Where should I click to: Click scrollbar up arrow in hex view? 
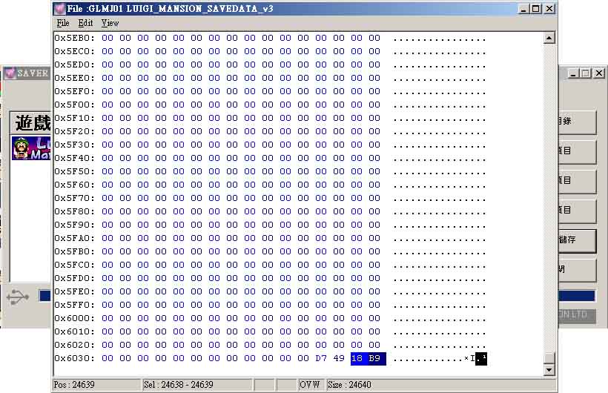549,38
